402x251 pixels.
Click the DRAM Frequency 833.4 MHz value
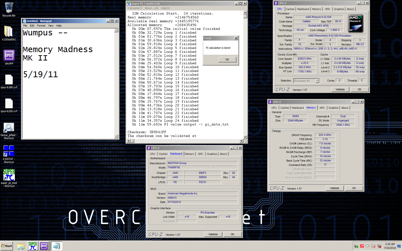(x=325, y=135)
